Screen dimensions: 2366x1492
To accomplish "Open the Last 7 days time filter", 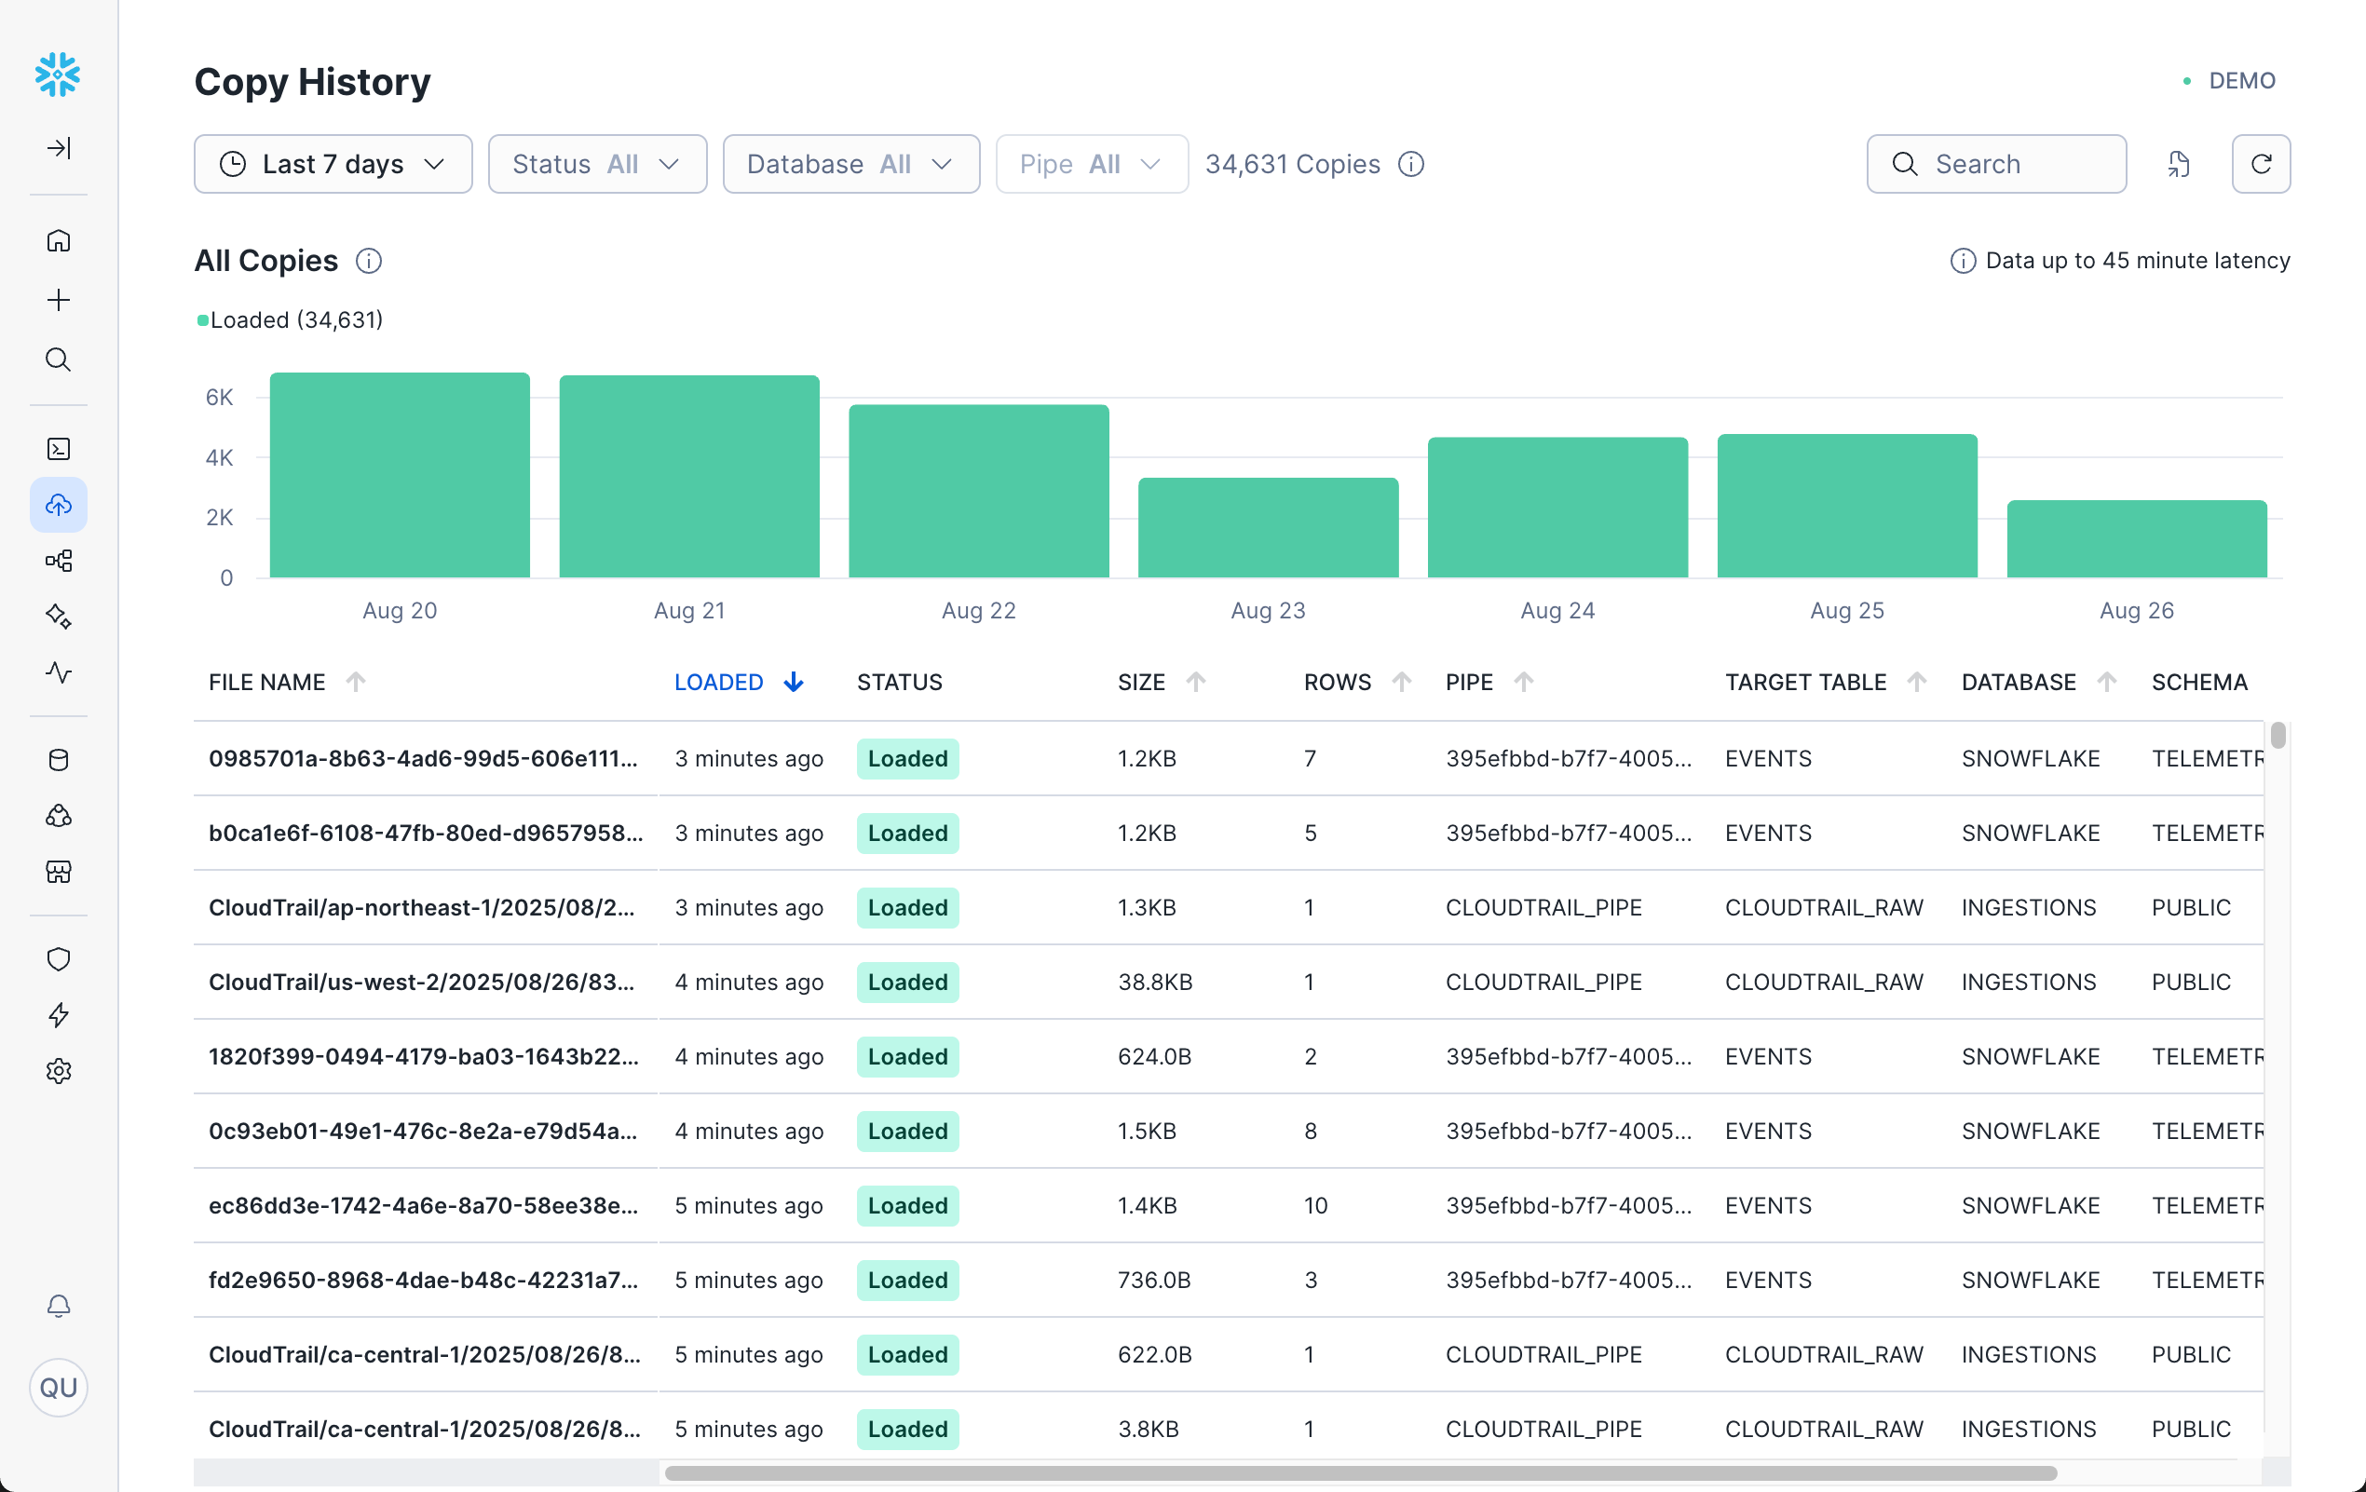I will tap(333, 163).
